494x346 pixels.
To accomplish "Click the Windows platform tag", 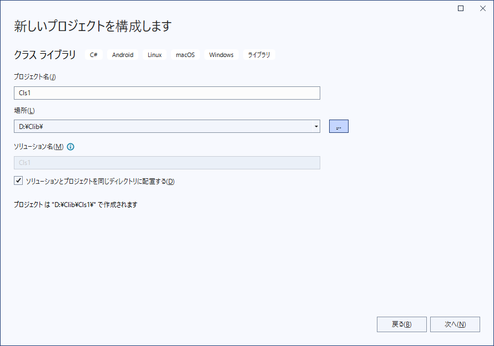I will click(221, 55).
